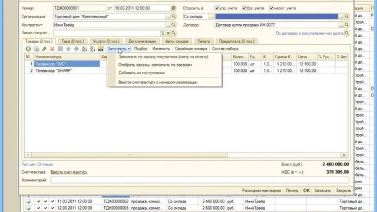
Task: Click the T type-select icon in Заказ покупателя
Action: click(x=163, y=33)
